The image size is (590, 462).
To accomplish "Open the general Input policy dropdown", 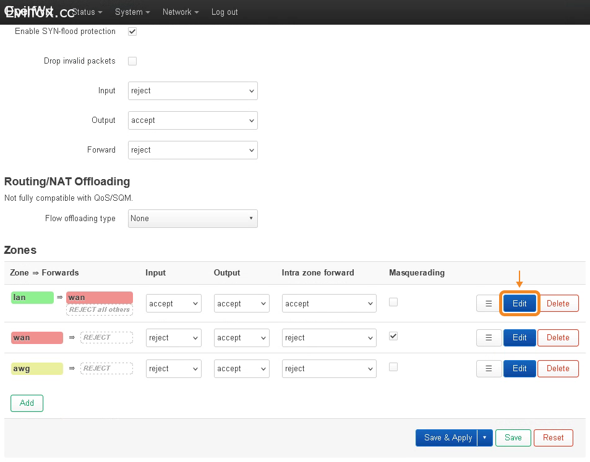I will click(193, 91).
